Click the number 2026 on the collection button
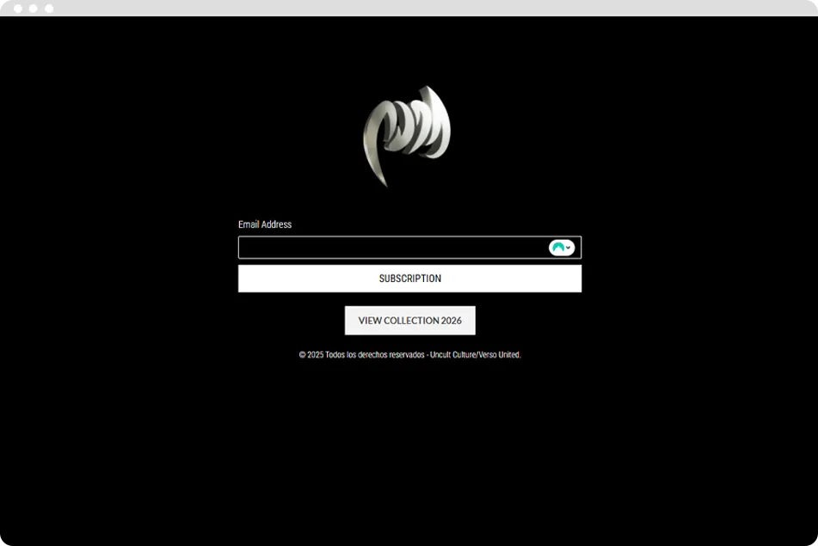Image resolution: width=818 pixels, height=546 pixels. coord(451,321)
